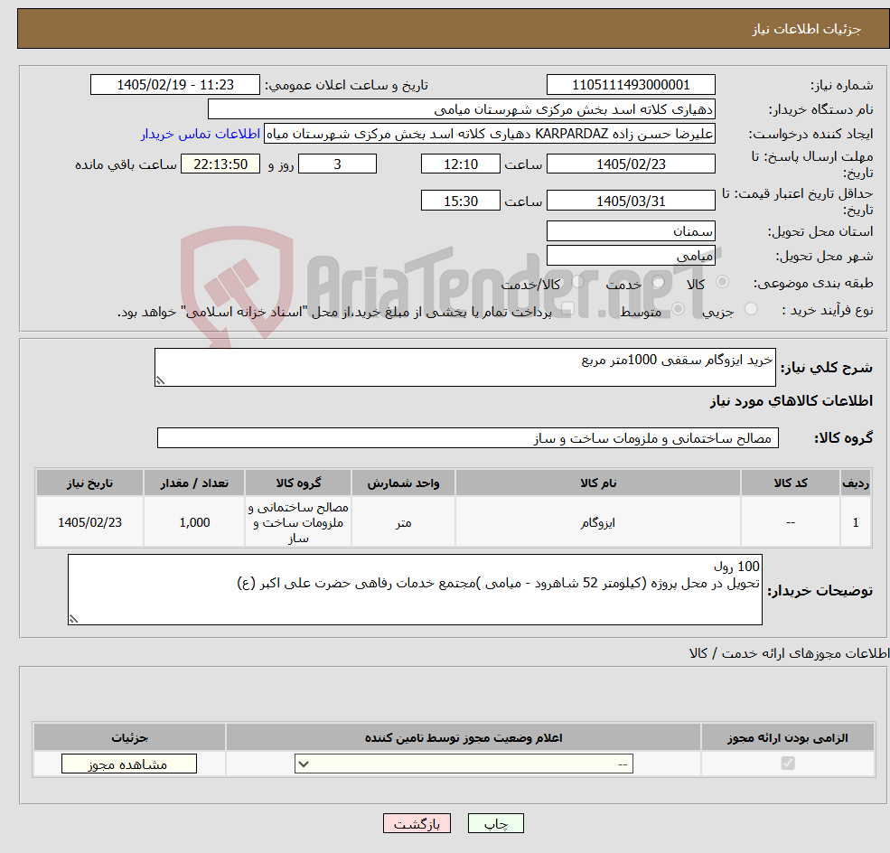
Task: Click the need date cell 1405/02/23
Action: click(x=89, y=522)
